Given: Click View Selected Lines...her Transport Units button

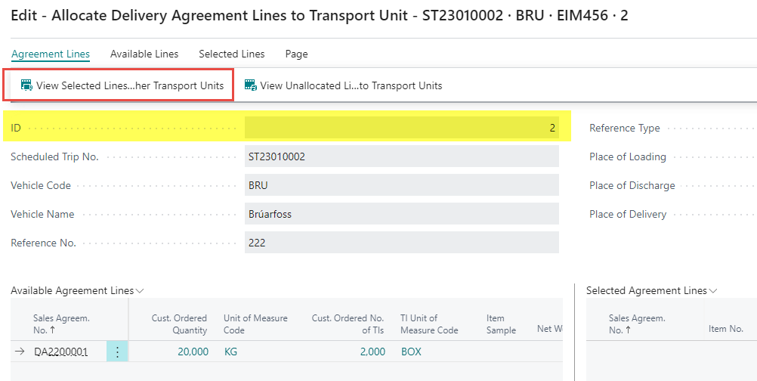Looking at the screenshot, I should (x=129, y=85).
